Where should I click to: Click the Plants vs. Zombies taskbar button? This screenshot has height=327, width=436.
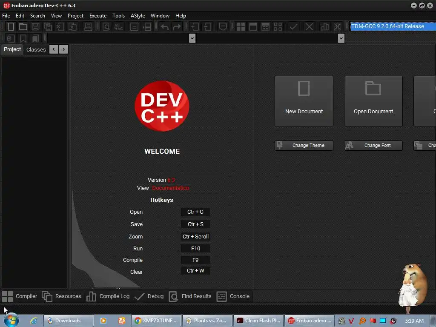(207, 321)
